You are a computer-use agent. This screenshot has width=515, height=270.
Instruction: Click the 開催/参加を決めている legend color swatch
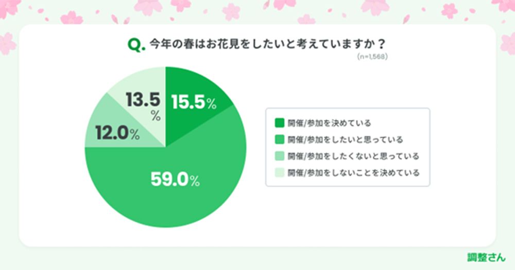tap(280, 123)
